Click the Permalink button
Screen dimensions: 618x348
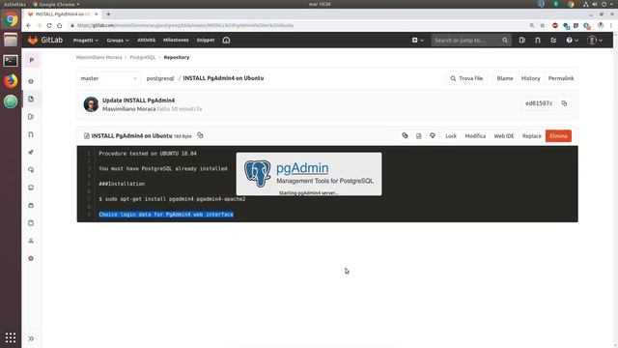coord(561,78)
